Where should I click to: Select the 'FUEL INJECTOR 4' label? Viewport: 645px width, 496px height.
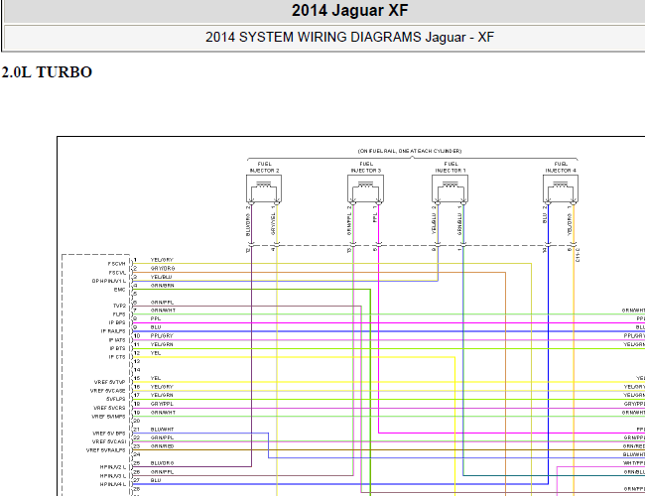click(561, 167)
